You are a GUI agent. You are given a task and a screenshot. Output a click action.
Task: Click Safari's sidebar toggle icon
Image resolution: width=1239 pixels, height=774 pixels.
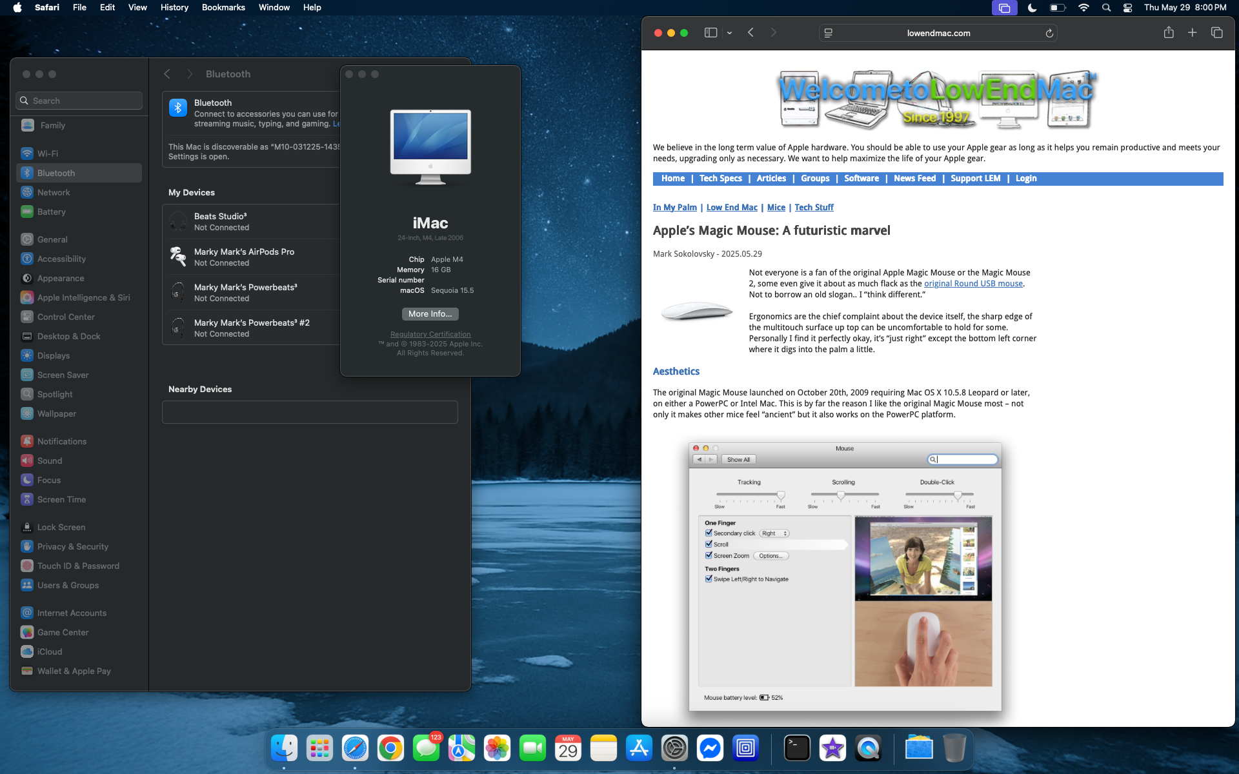(710, 33)
